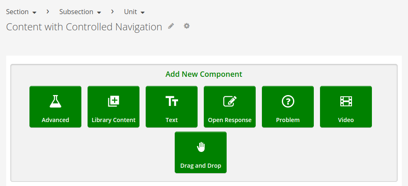
Task: Click the Content with Controlled Navigation title
Action: coord(84,27)
